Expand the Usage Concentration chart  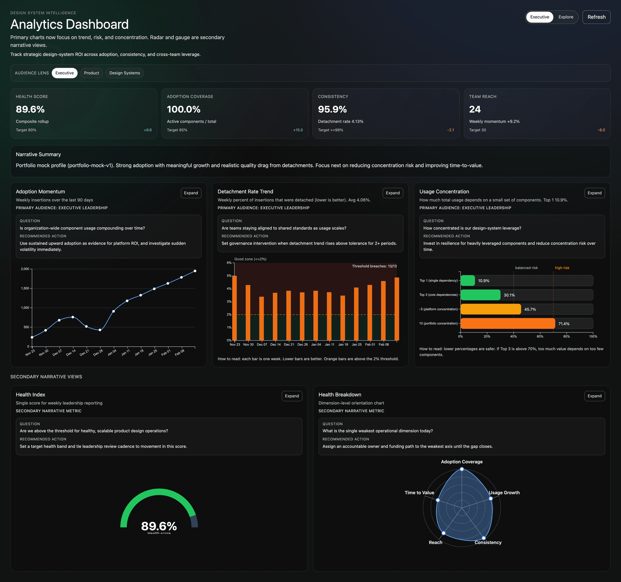point(594,193)
